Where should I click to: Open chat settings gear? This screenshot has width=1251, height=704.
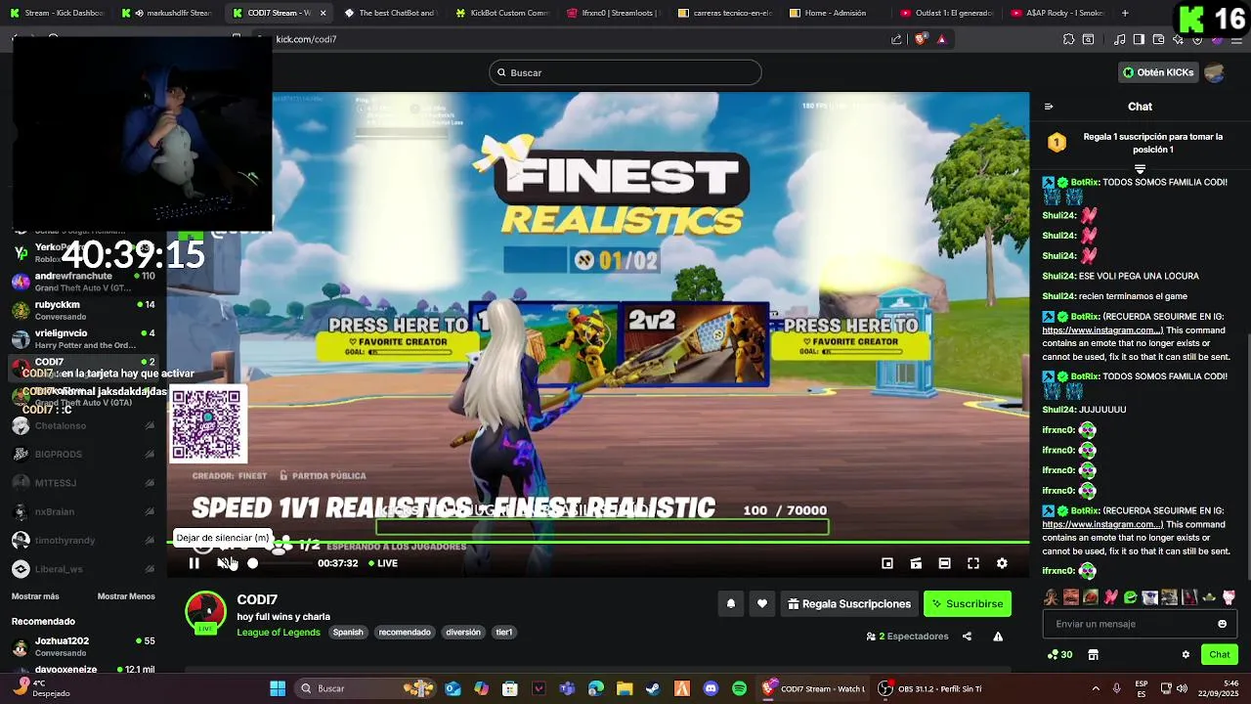coord(1186,655)
